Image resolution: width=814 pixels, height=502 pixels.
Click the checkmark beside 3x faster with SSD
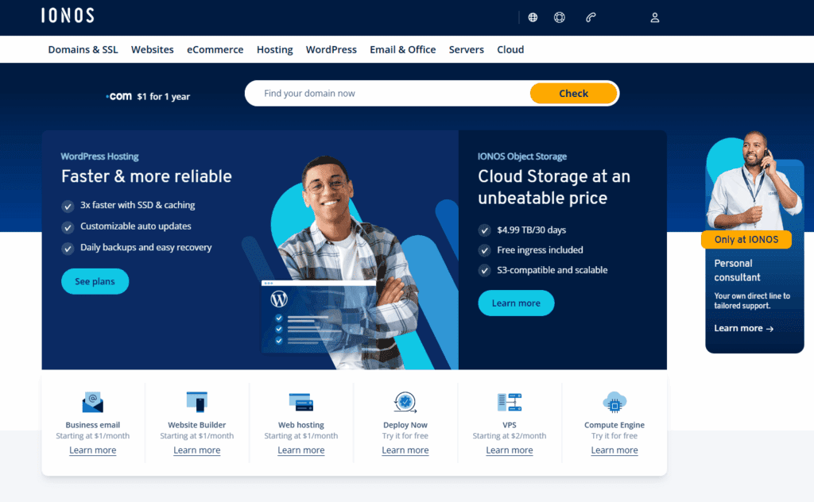tap(68, 207)
